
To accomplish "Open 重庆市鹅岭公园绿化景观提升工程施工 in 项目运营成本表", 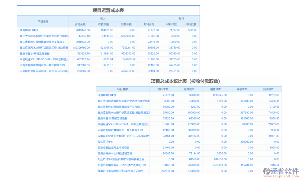I will pos(42,42).
